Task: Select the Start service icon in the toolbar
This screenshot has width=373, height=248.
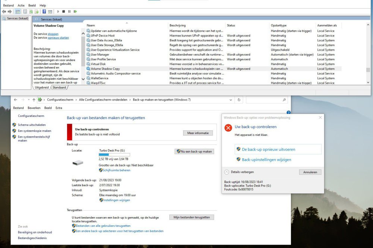Action: 58,11
